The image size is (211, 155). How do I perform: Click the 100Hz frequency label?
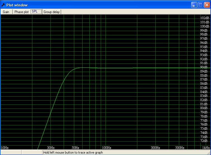tap(107, 147)
